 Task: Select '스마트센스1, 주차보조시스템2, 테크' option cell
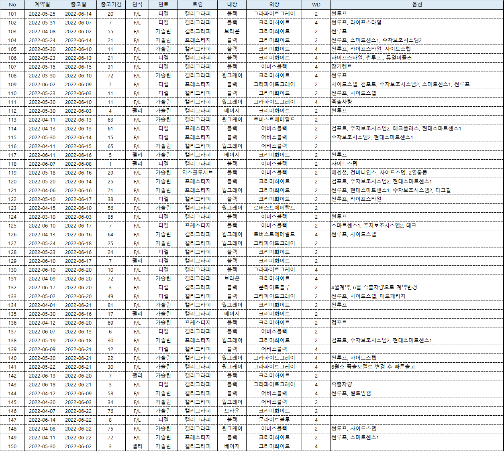pyautogui.click(x=417, y=225)
